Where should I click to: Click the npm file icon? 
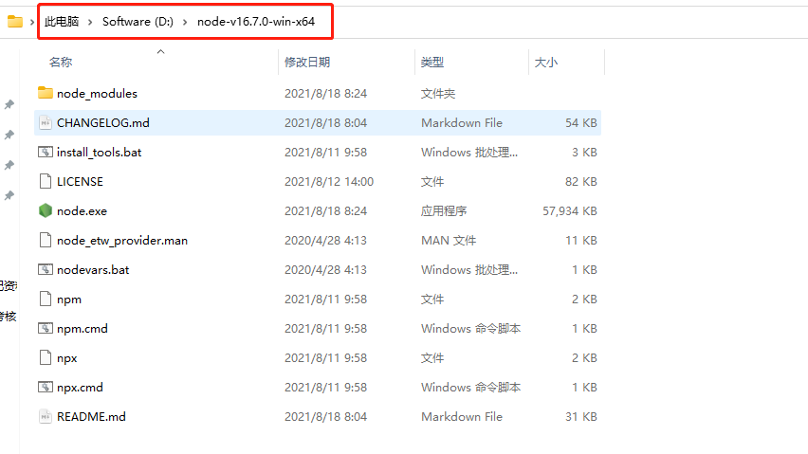coord(46,299)
